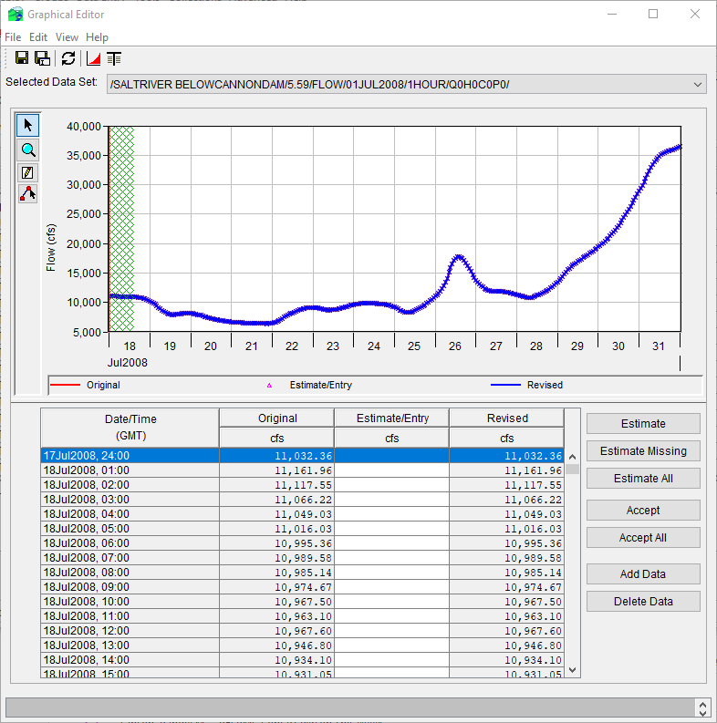Click Estimate/Entry cell for 18Jul2008, 09:00
The image size is (717, 723).
[391, 587]
